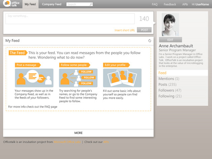Click the search magnifier icon
The image size is (212, 159).
pyautogui.click(x=91, y=4)
